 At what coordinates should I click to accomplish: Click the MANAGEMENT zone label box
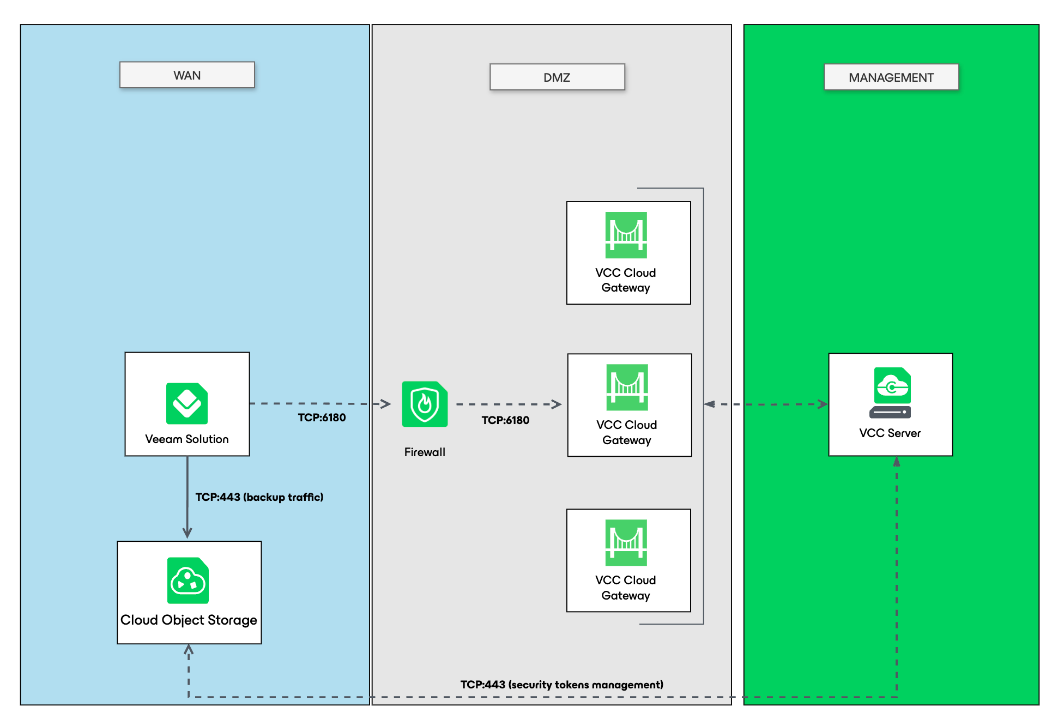pos(891,77)
